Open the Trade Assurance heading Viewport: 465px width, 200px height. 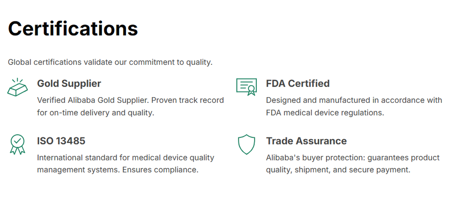pyautogui.click(x=306, y=141)
